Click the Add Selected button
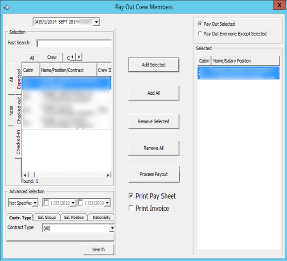The image size is (287, 261). click(154, 65)
